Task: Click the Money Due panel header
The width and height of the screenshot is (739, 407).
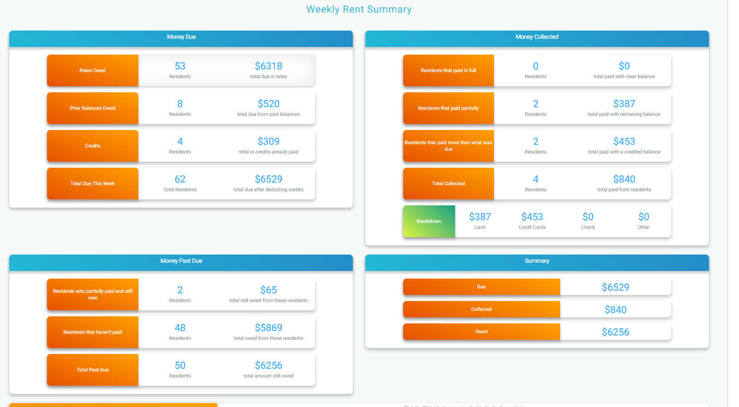Action: pos(181,37)
